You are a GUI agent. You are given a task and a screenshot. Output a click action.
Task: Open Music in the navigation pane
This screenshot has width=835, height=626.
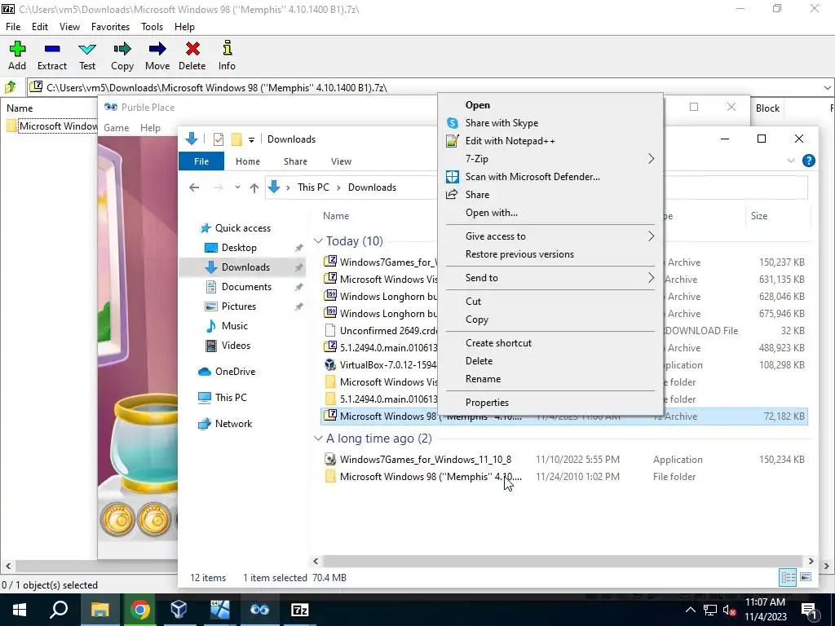(x=234, y=326)
